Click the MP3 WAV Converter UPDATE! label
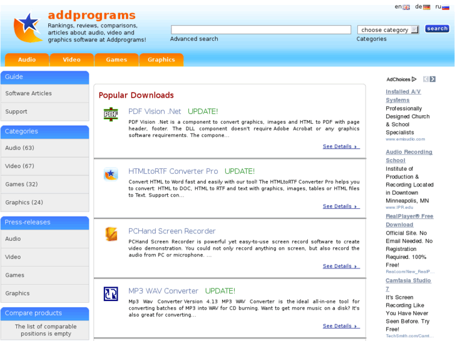The height and width of the screenshot is (341, 455). point(220,291)
